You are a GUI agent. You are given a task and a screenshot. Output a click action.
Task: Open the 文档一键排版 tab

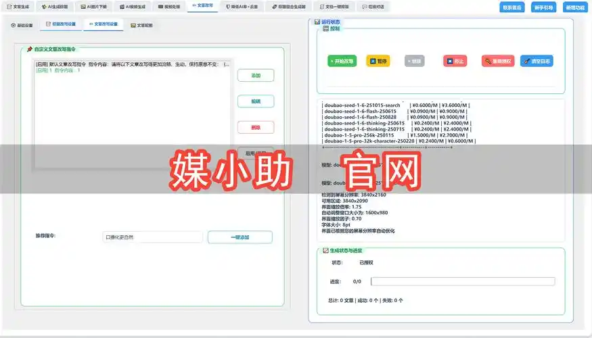[334, 6]
